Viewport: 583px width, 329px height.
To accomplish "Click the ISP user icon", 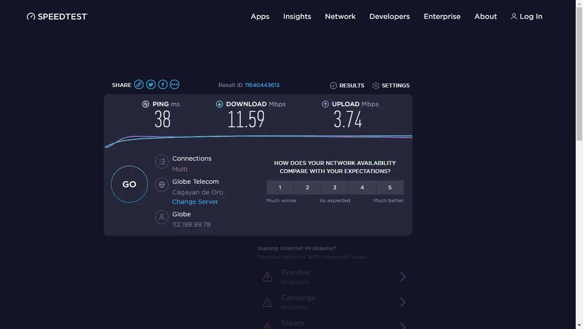I will 162,217.
